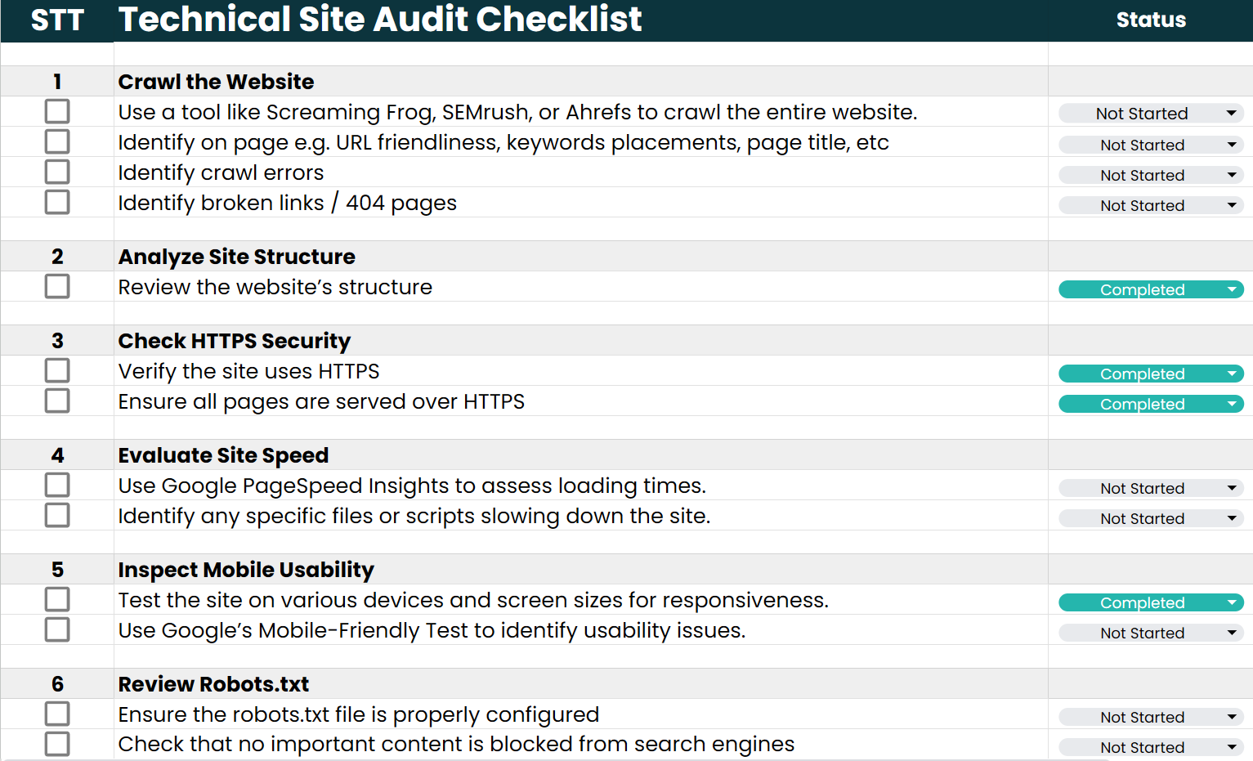
Task: Expand status dropdown for 'Identify crawl errors'
Action: pos(1231,175)
